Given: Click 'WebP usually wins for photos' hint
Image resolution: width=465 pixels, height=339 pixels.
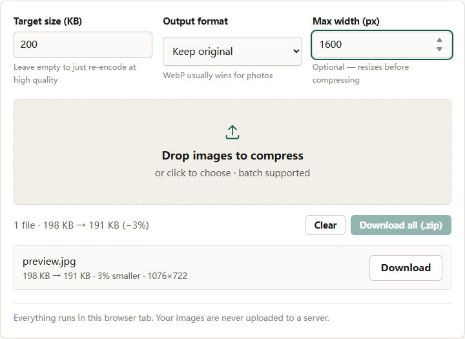Looking at the screenshot, I should click(218, 76).
